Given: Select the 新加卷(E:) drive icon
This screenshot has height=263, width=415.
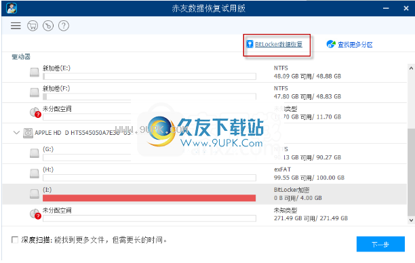Looking at the screenshot, I should 35,73.
